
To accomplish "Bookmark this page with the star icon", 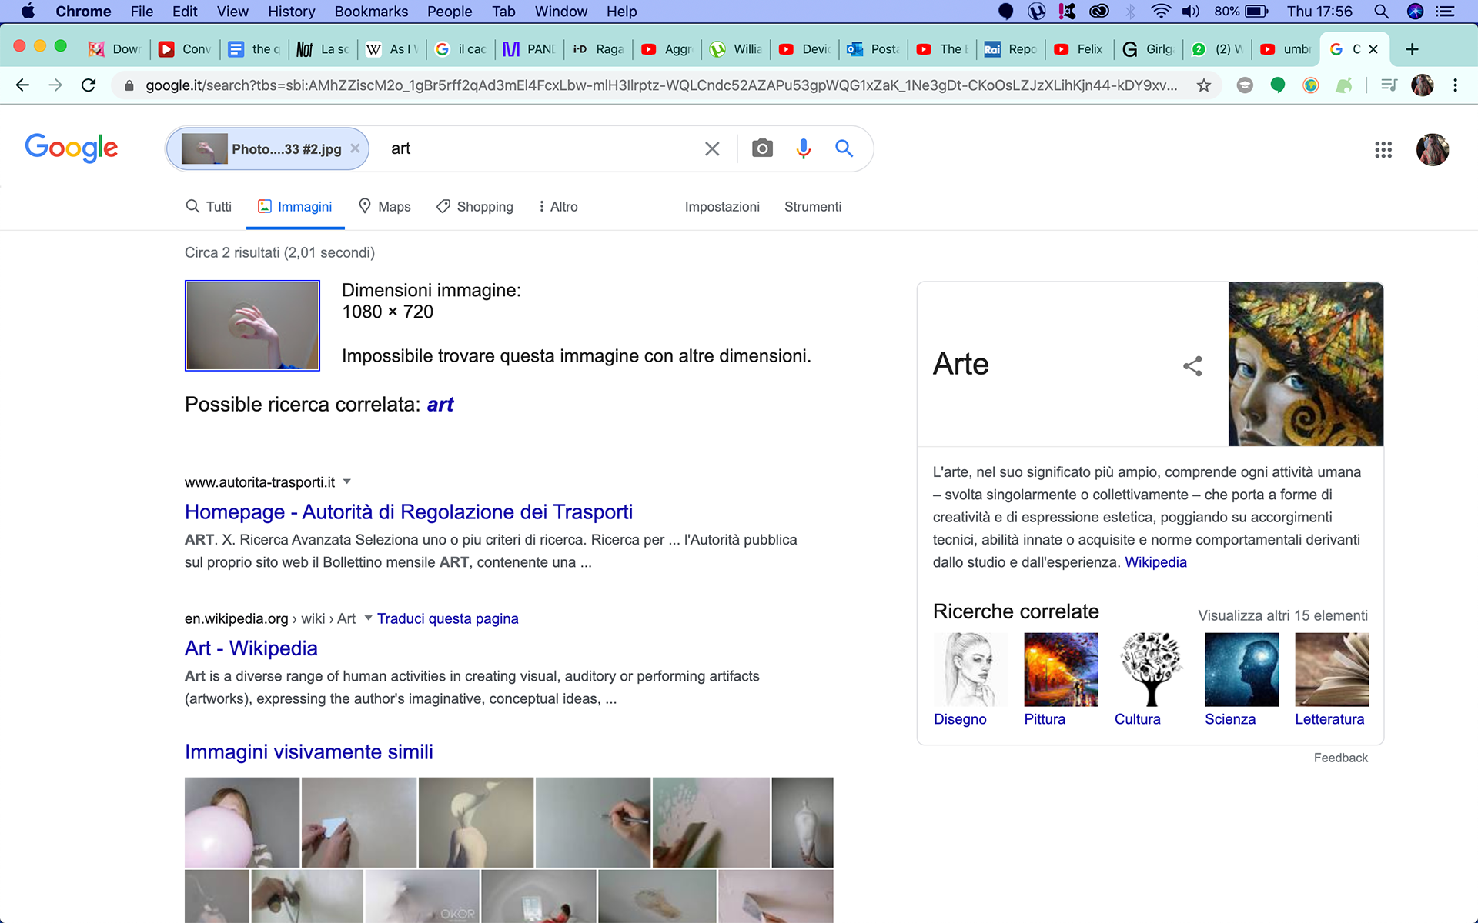I will tap(1204, 85).
